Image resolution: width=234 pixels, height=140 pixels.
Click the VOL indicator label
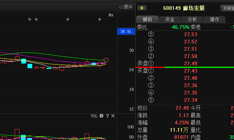(94, 116)
